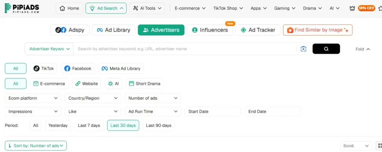Focus the advertiser keyword search field

(x=185, y=49)
